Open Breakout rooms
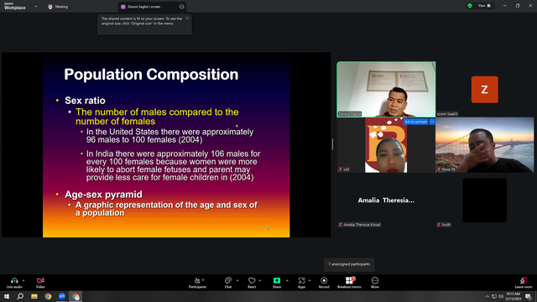Image resolution: width=537 pixels, height=302 pixels. point(349,283)
